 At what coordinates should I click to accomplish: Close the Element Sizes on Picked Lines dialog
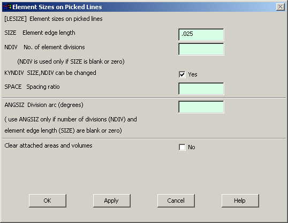281,7
